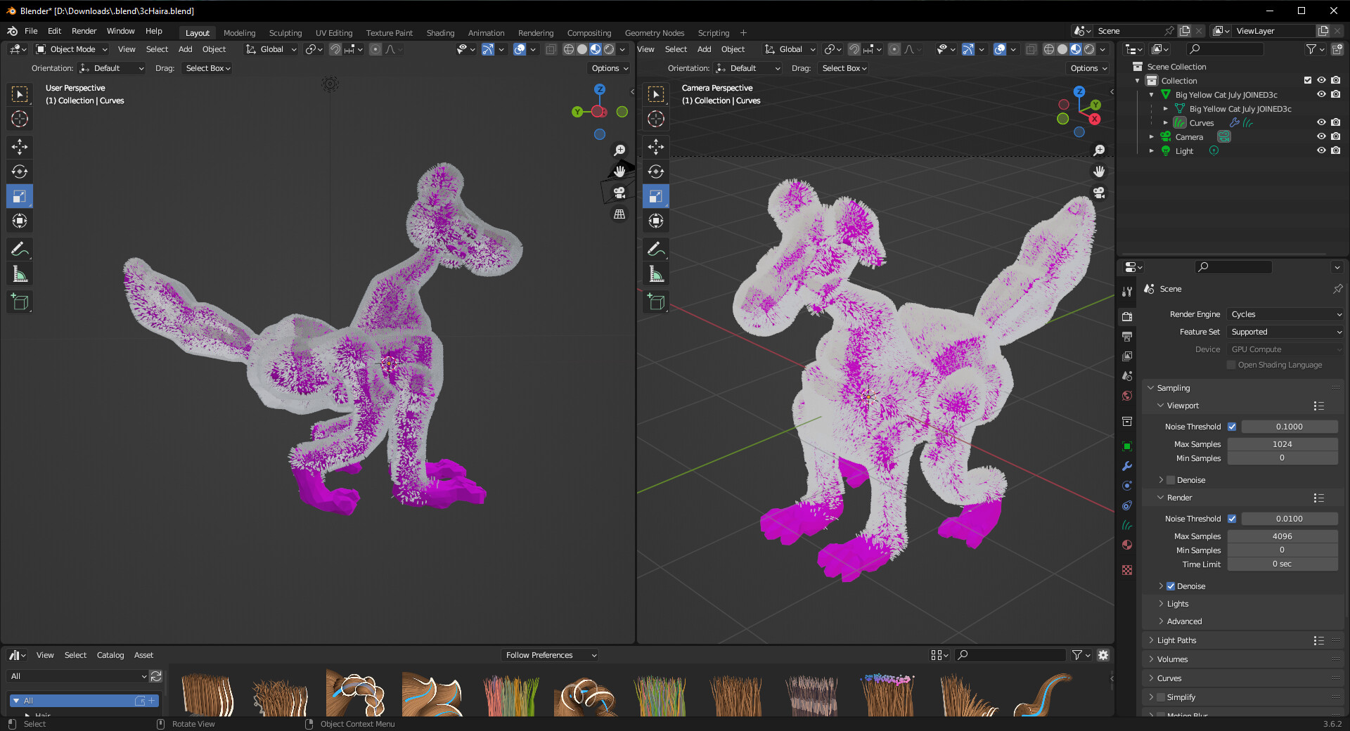This screenshot has width=1350, height=731.
Task: Open Modifier properties wrench tab
Action: coord(1127,466)
